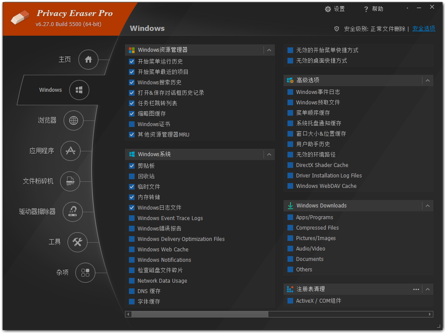Open the 安全选项 link
Screen dimensions: 446x334
pyautogui.click(x=423, y=28)
